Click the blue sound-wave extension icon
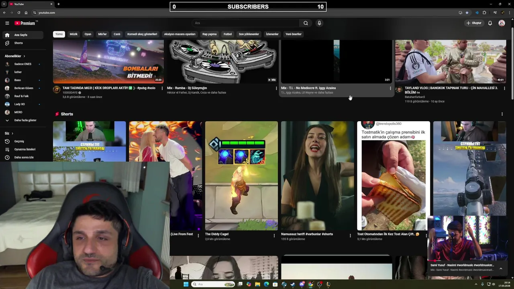The width and height of the screenshot is (514, 289). (x=477, y=12)
